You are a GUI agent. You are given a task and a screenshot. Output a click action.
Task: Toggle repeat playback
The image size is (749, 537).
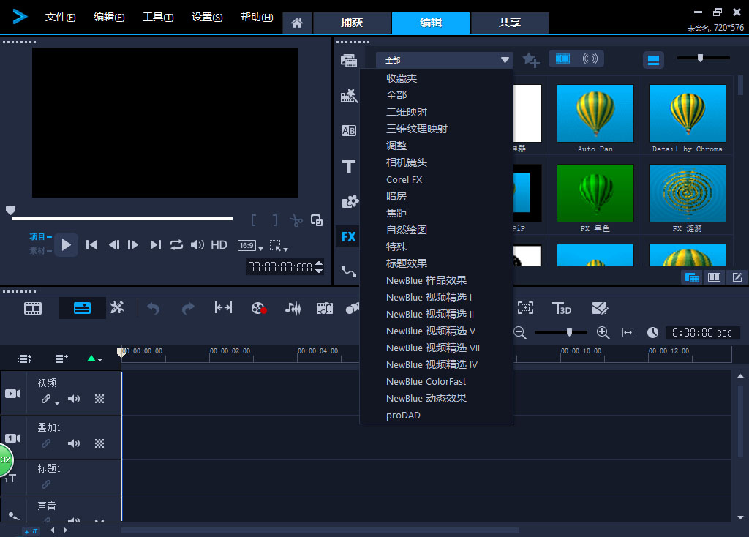click(x=176, y=245)
